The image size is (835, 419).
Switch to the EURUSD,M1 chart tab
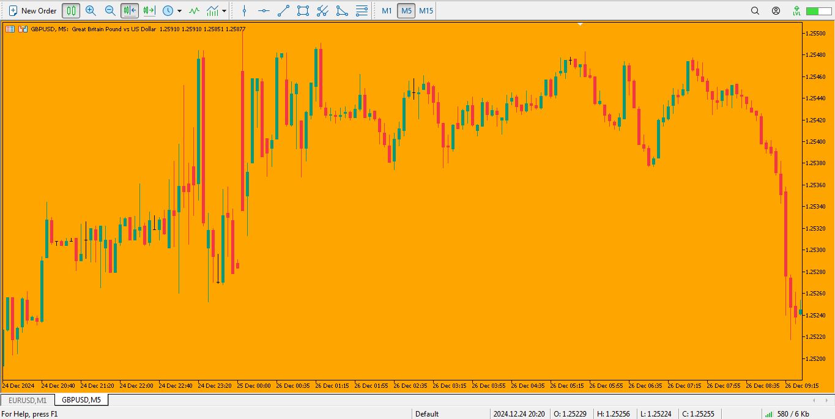pos(28,400)
